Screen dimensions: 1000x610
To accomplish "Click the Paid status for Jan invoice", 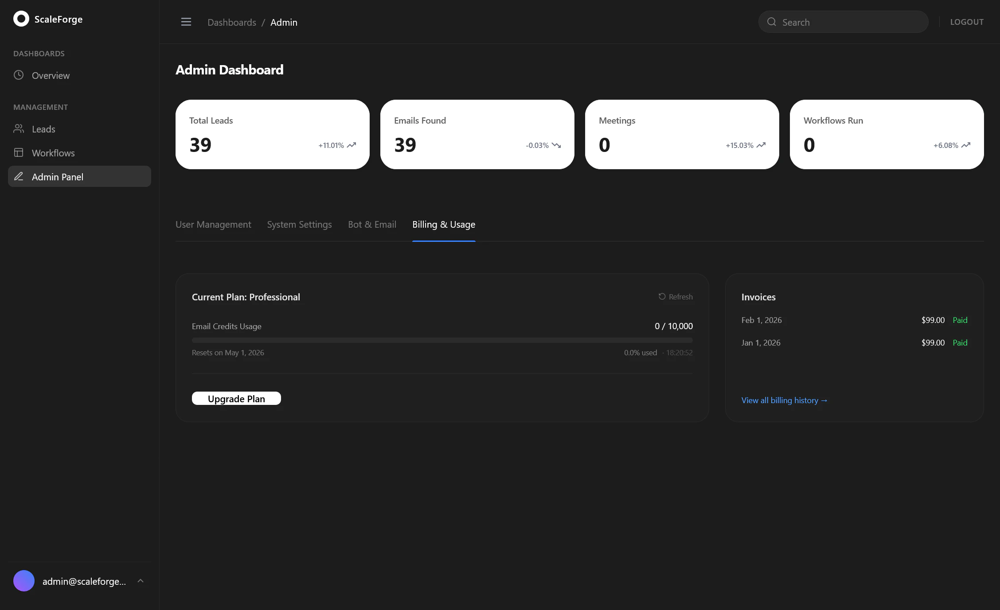I will click(x=960, y=343).
